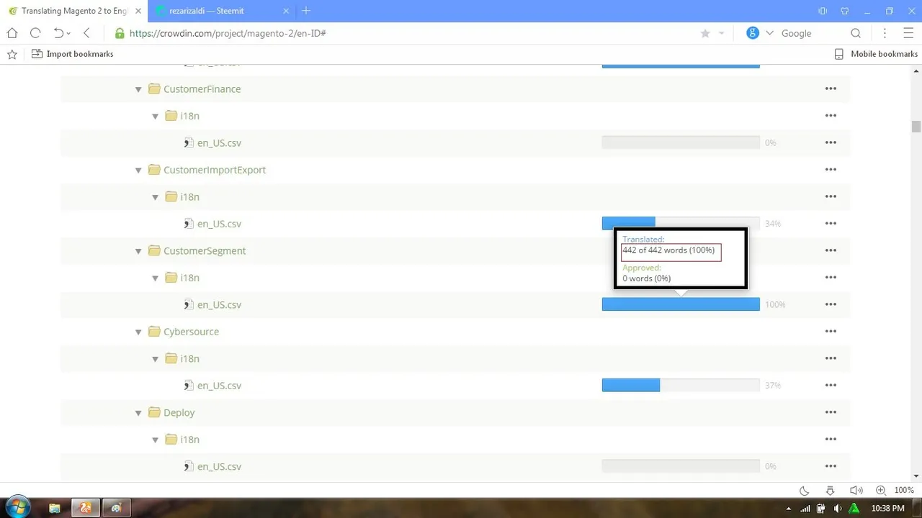Open the skin theme shirt icon
Image resolution: width=922 pixels, height=518 pixels.
point(845,11)
